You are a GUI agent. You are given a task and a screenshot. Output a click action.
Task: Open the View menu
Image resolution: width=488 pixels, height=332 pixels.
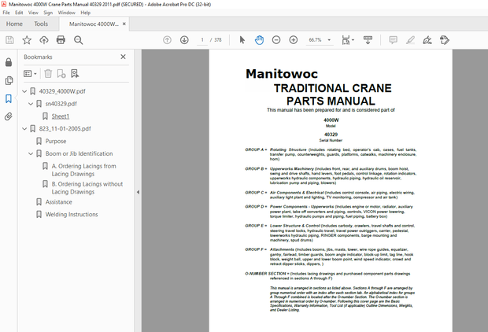[x=35, y=13]
